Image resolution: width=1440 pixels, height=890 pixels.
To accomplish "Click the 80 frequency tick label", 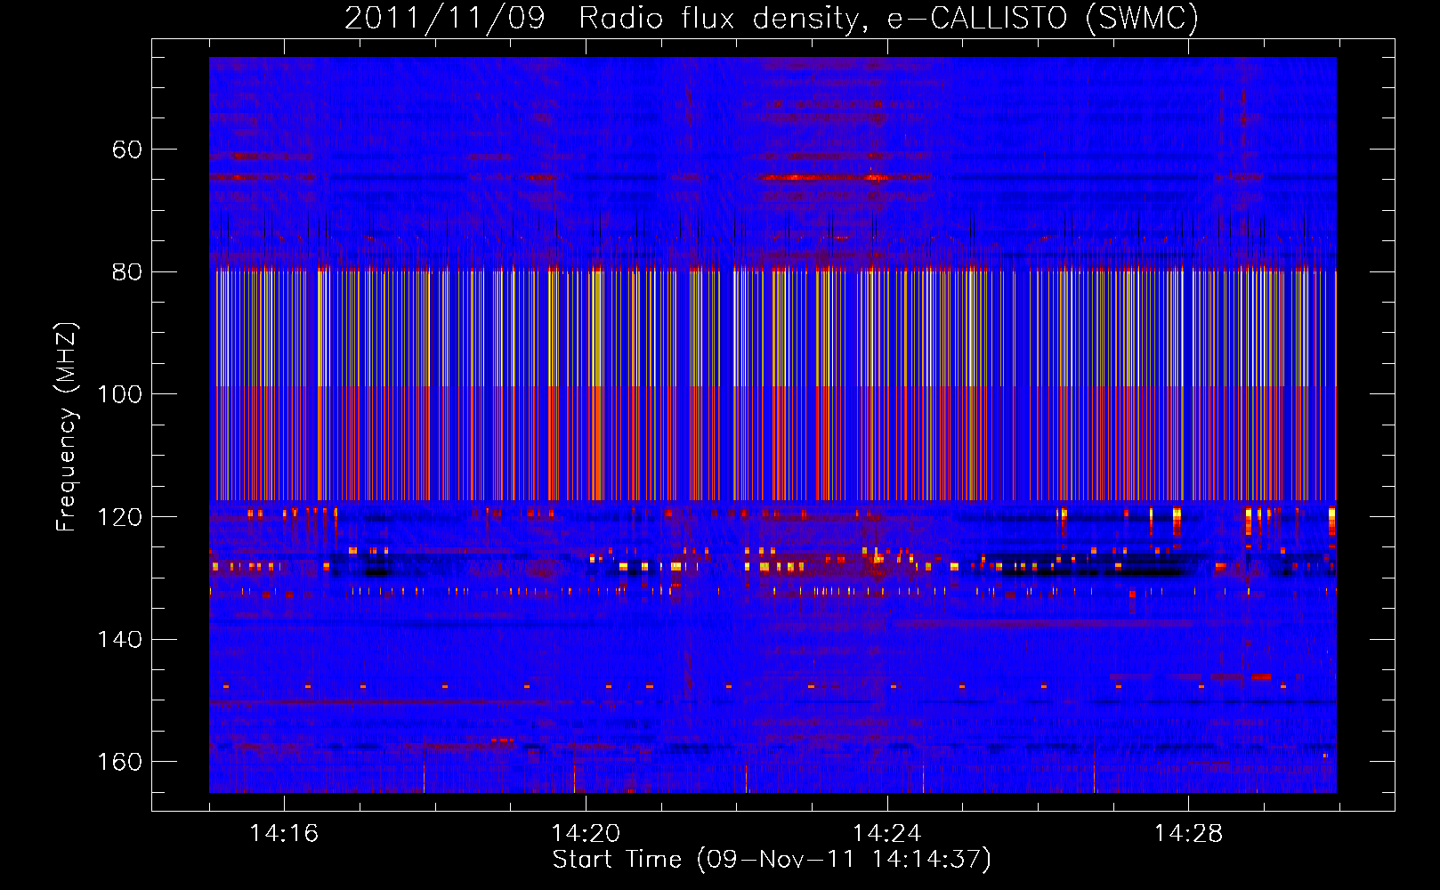I will point(127,272).
